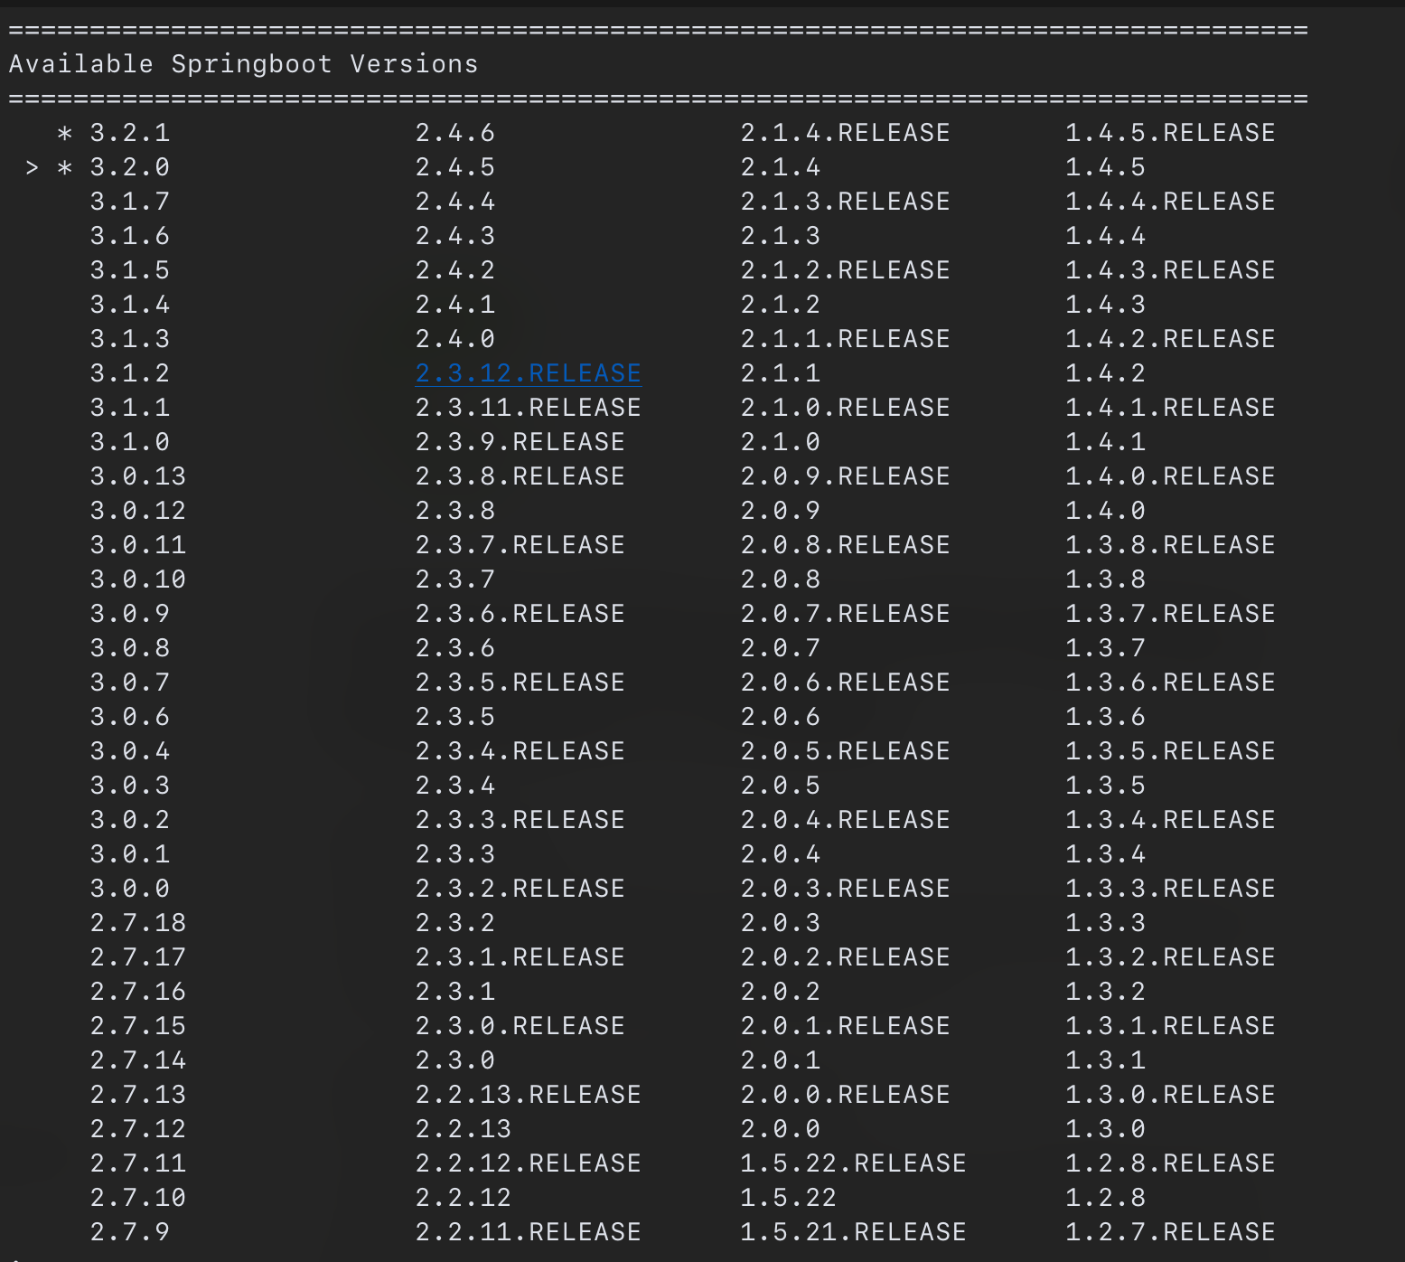Click version 3.0.10
Viewport: 1405px width, 1262px height.
pyautogui.click(x=138, y=579)
